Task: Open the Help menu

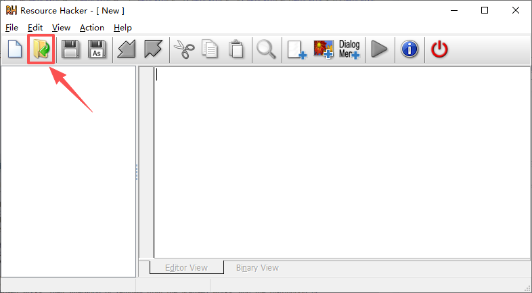Action: pos(123,28)
